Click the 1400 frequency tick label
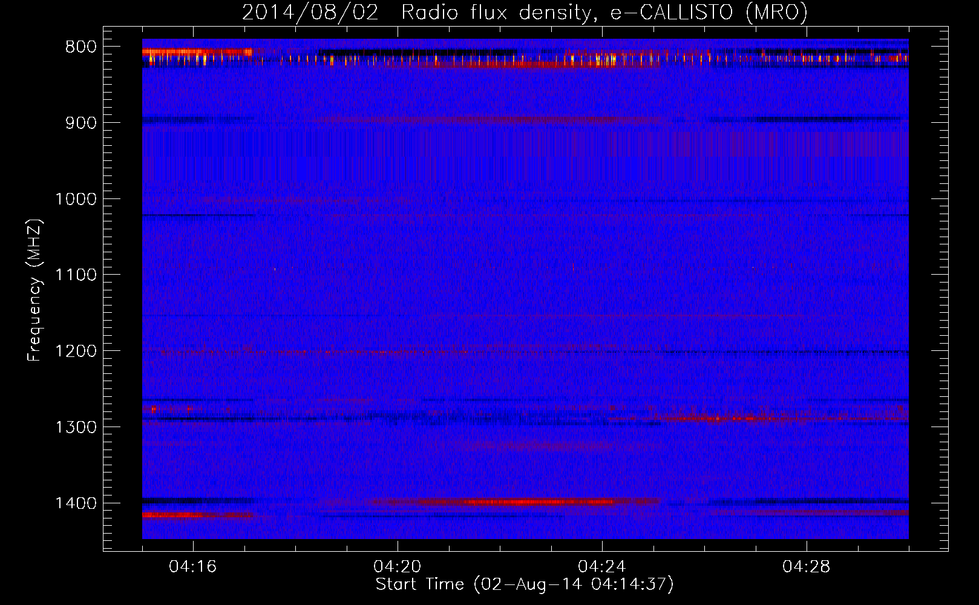979x605 pixels. click(76, 503)
